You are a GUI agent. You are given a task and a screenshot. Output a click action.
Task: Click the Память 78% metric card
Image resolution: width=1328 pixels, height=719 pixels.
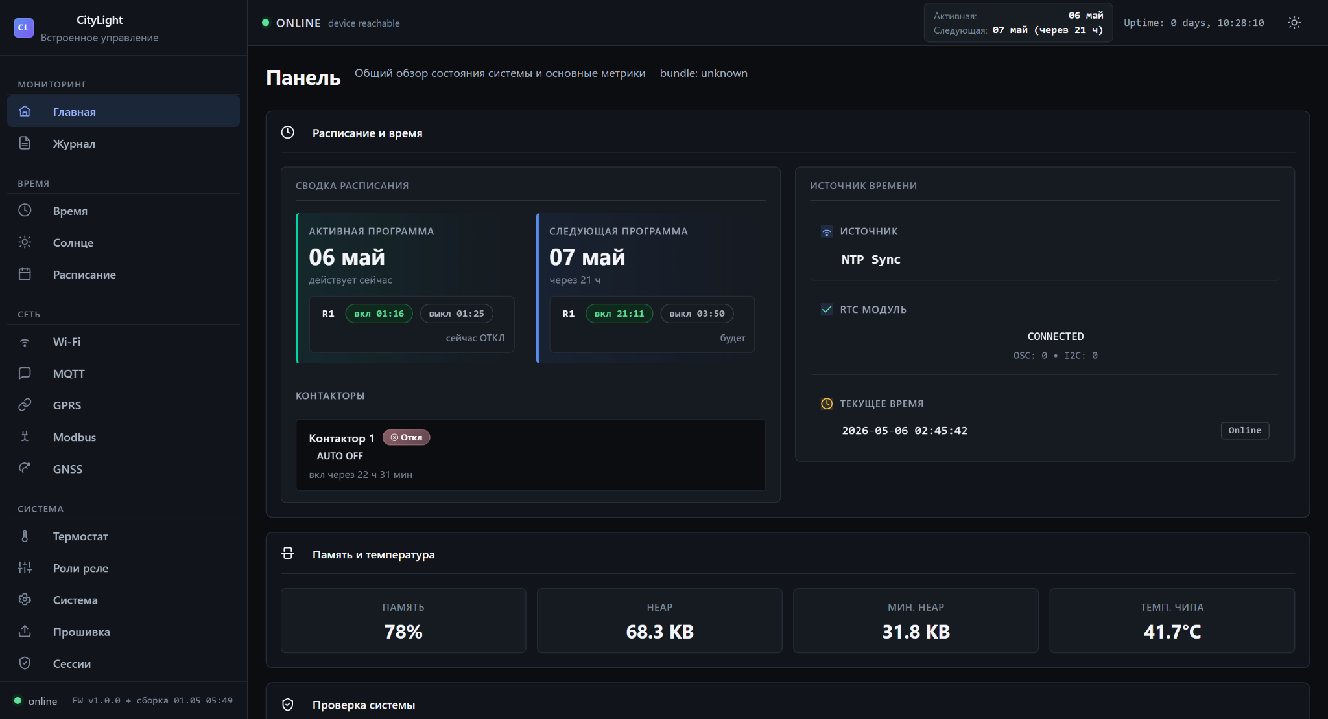click(403, 621)
